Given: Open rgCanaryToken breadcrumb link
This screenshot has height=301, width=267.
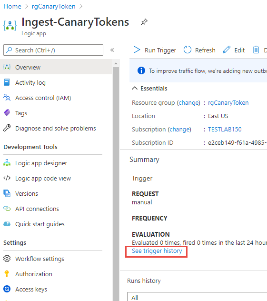Looking at the screenshot, I should tap(53, 6).
